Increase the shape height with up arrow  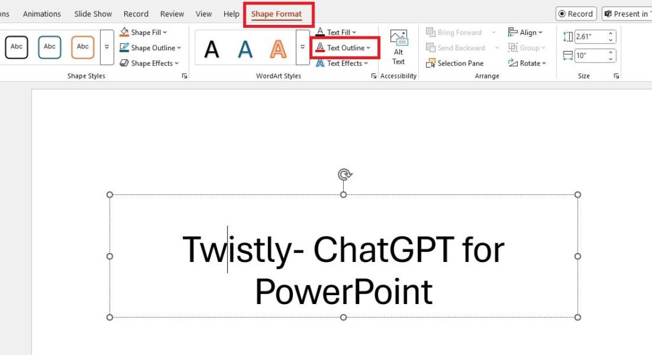[x=611, y=33]
